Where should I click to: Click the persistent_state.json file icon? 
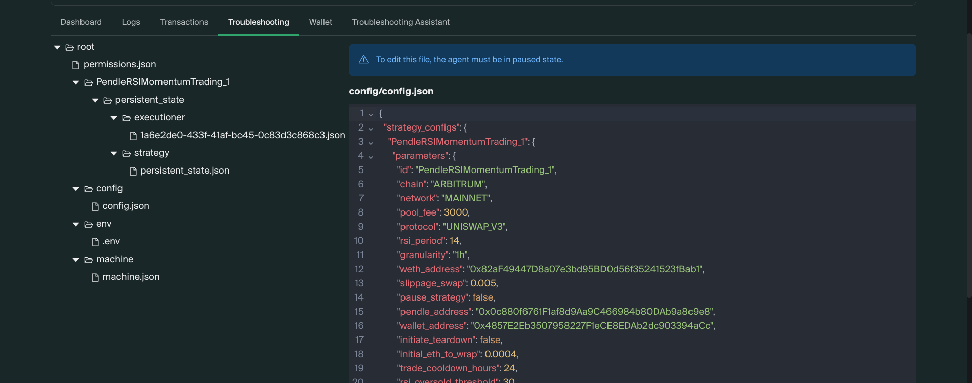(x=133, y=171)
